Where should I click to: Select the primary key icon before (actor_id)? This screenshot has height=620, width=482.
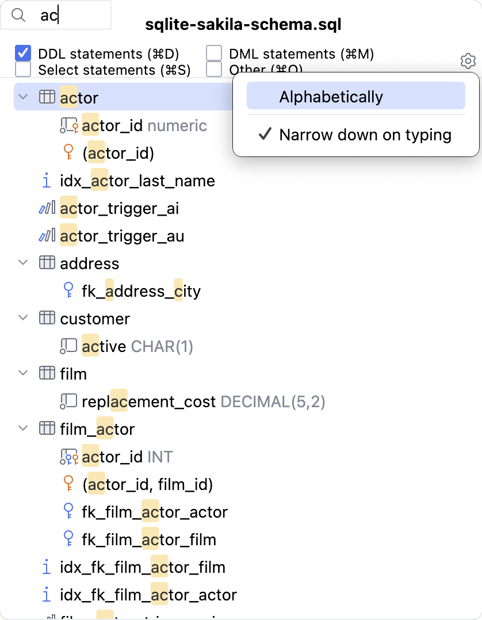click(68, 153)
